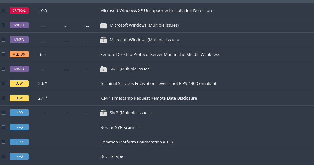Click LOW badge for Terminal Services row

(x=19, y=84)
